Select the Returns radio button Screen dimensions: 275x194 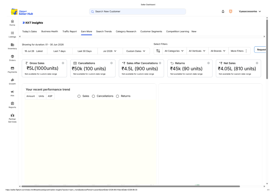pos(118,96)
